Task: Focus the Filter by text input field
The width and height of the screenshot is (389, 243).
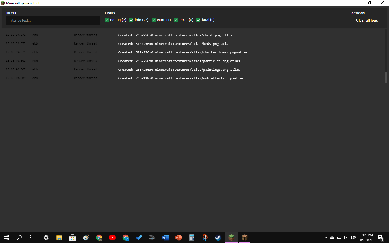Action: (53, 21)
